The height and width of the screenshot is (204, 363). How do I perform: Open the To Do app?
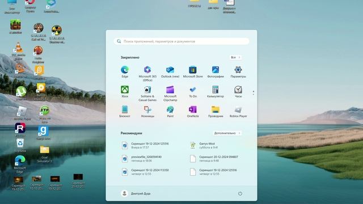[x=193, y=92]
